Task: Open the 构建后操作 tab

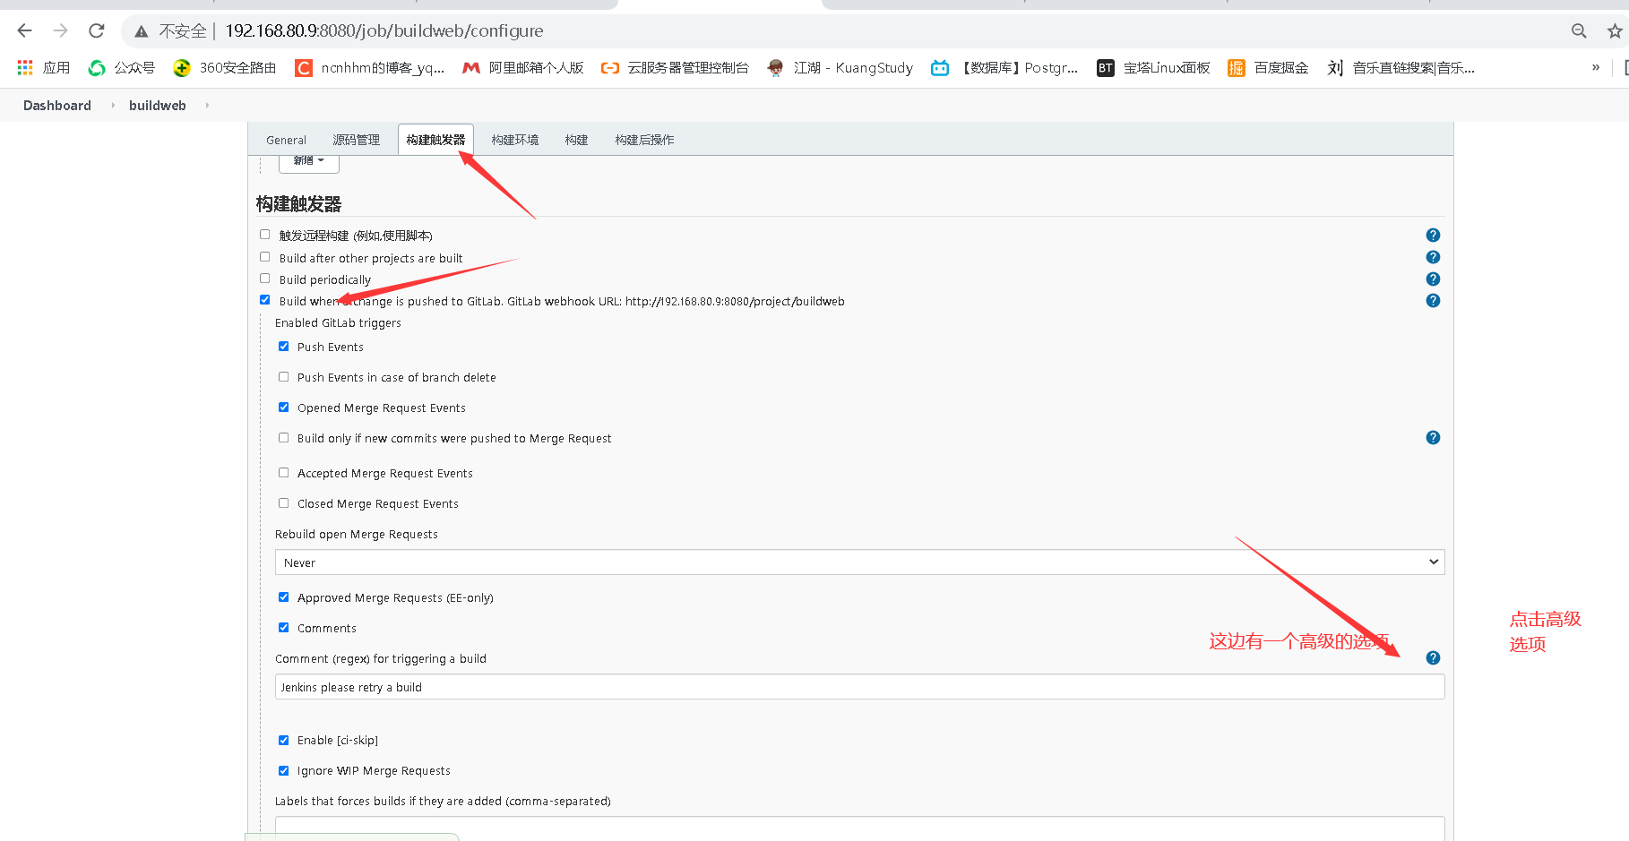Action: pyautogui.click(x=643, y=139)
